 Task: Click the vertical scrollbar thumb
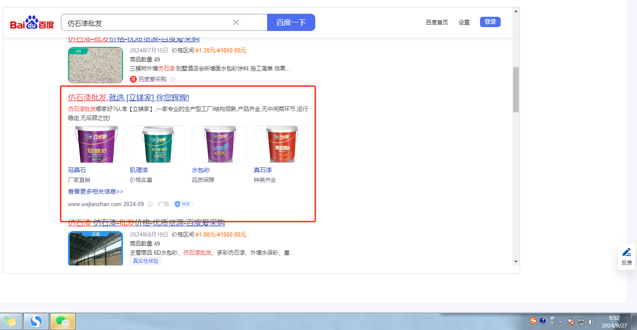[516, 89]
